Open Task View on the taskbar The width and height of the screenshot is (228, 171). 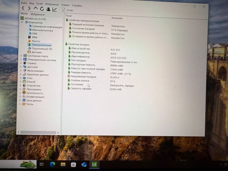42,164
